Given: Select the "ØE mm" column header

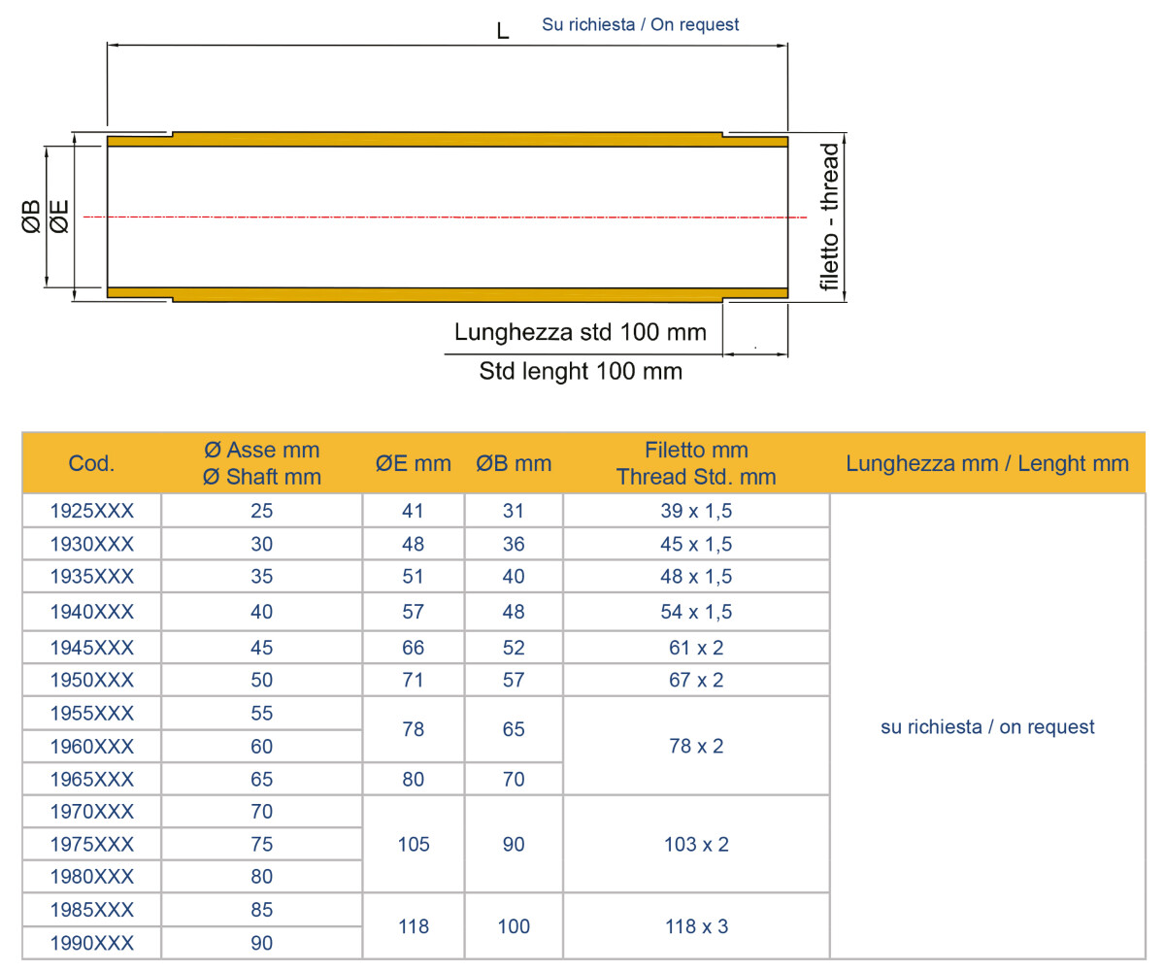Looking at the screenshot, I should coord(413,464).
